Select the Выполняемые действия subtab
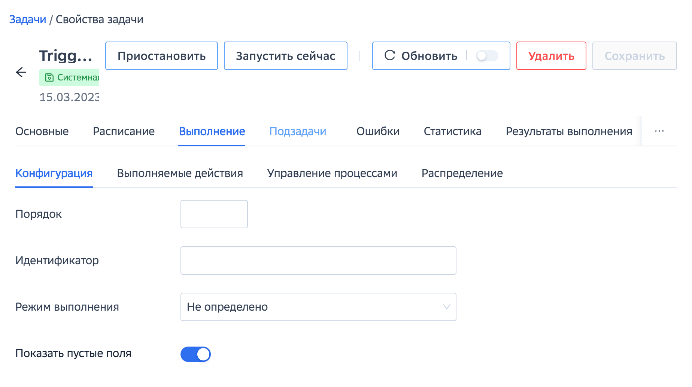This screenshot has height=387, width=692. click(180, 173)
